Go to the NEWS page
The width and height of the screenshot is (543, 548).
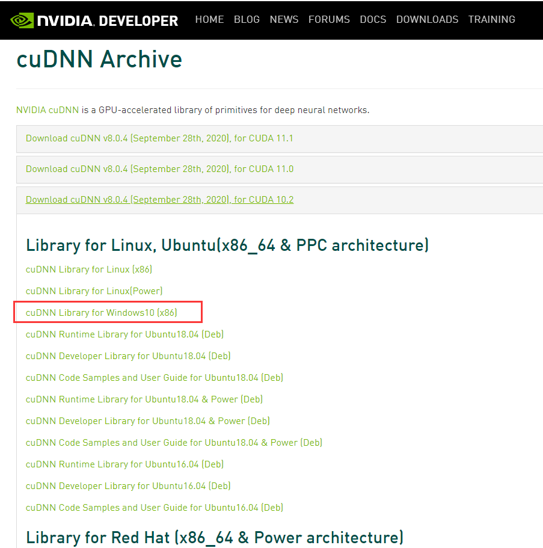pos(284,19)
